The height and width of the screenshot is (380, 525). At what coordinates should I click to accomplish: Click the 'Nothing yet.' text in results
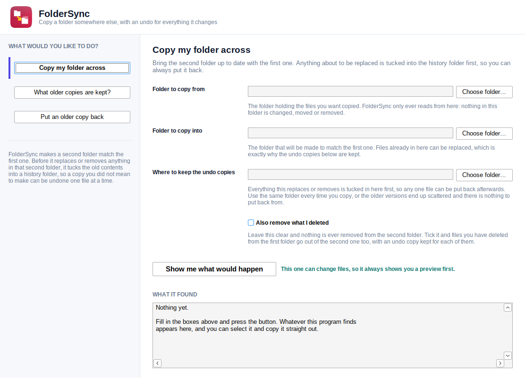(x=172, y=308)
